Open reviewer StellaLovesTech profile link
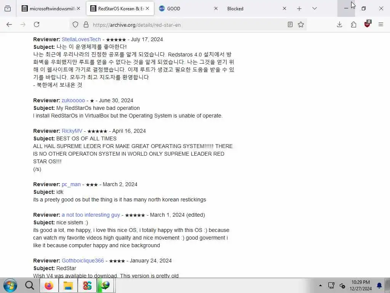The image size is (390, 293). click(x=81, y=39)
